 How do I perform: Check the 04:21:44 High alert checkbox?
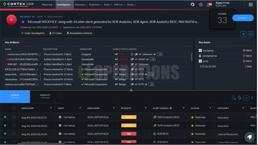coord(14,134)
